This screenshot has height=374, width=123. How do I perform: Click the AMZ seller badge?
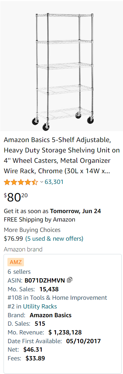[x=16, y=262]
